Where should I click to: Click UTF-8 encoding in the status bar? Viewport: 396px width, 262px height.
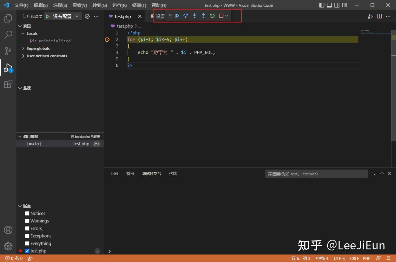(339, 258)
